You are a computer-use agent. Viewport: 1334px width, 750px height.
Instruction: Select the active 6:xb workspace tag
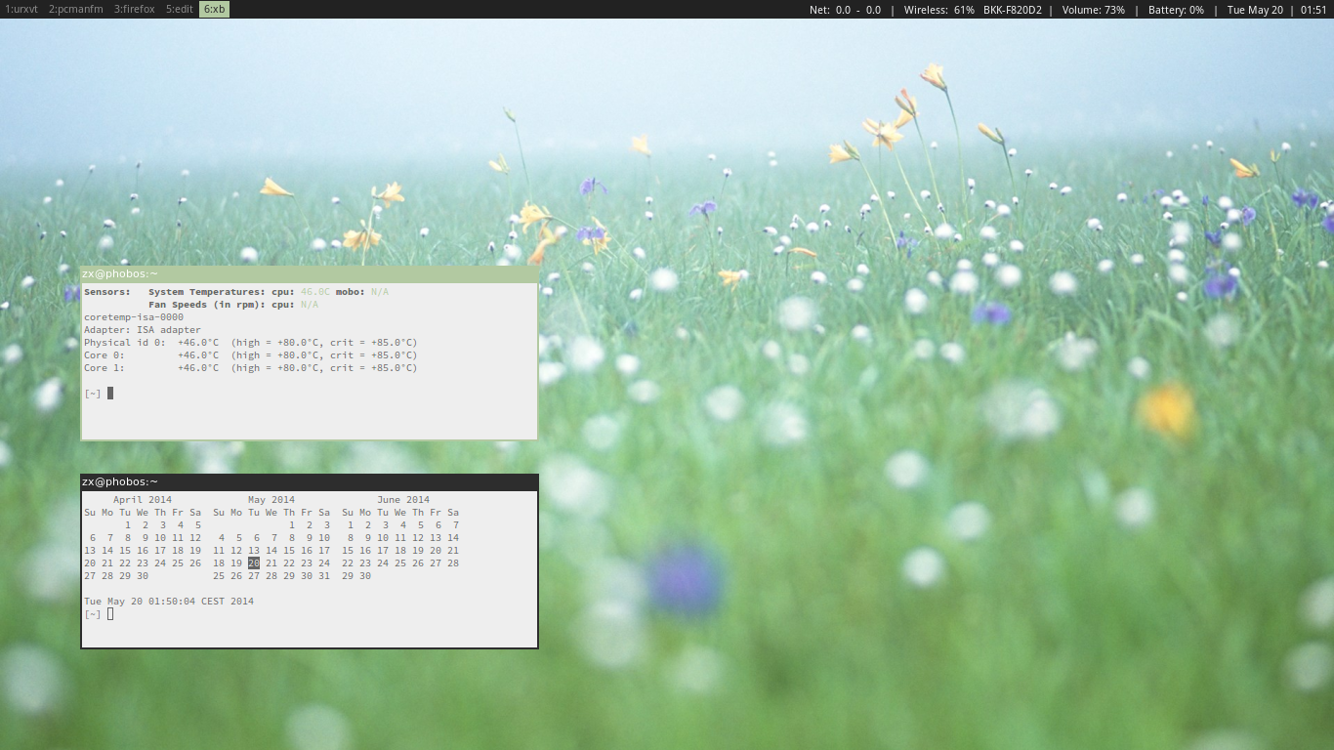pos(215,9)
